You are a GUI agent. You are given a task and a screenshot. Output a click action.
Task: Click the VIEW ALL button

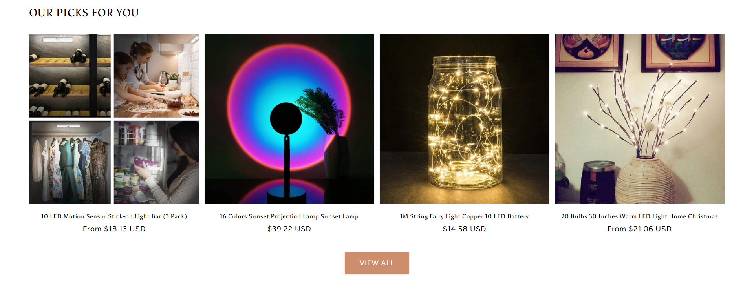click(377, 263)
